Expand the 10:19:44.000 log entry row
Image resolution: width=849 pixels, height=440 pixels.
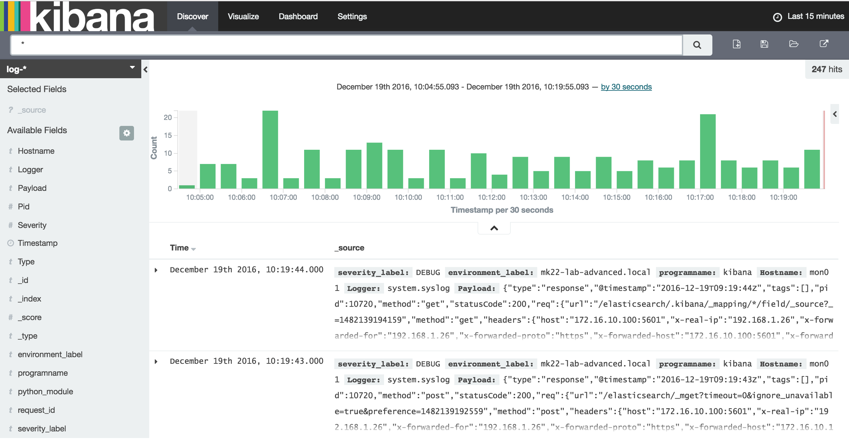pyautogui.click(x=156, y=270)
